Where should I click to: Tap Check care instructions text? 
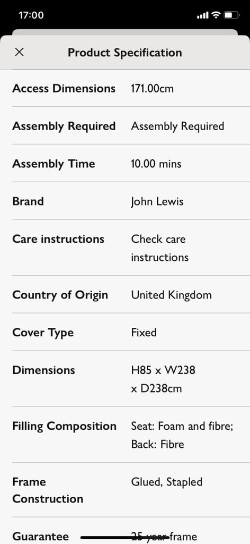(x=160, y=248)
